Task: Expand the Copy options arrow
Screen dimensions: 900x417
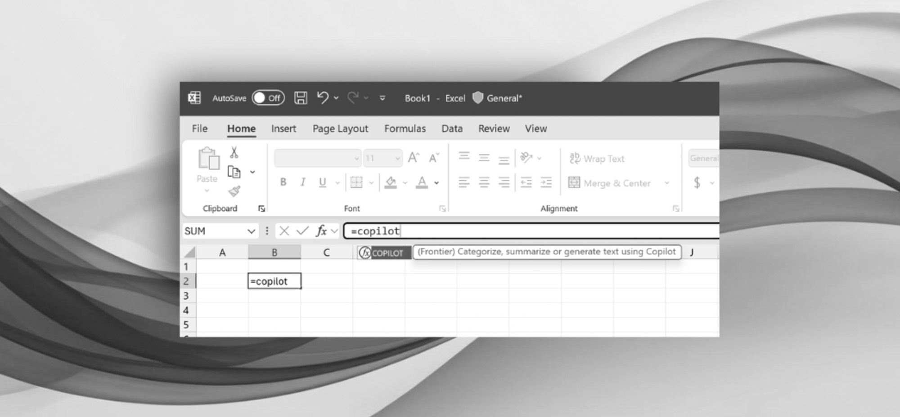Action: [253, 172]
